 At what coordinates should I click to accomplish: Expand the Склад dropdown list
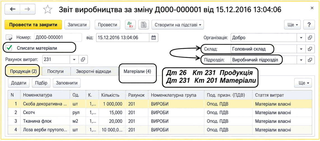pos(301,49)
